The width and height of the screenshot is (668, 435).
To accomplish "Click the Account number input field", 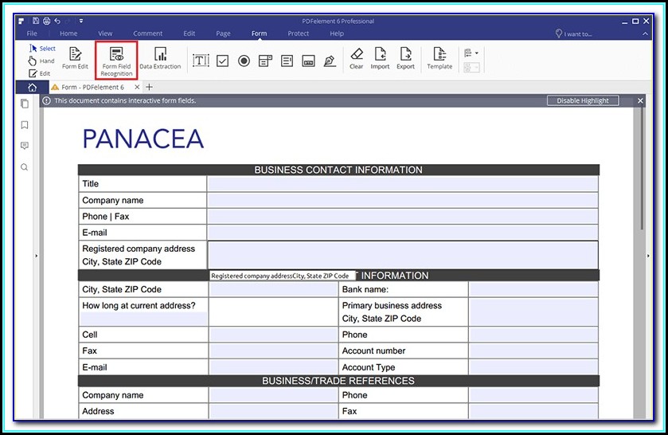I will [x=533, y=351].
